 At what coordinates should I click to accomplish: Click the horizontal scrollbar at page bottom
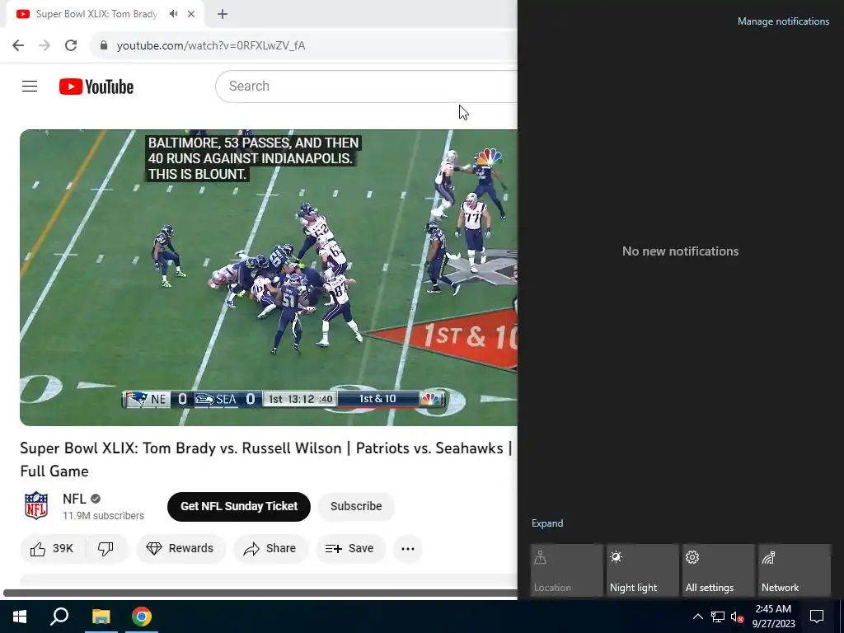pyautogui.click(x=260, y=593)
